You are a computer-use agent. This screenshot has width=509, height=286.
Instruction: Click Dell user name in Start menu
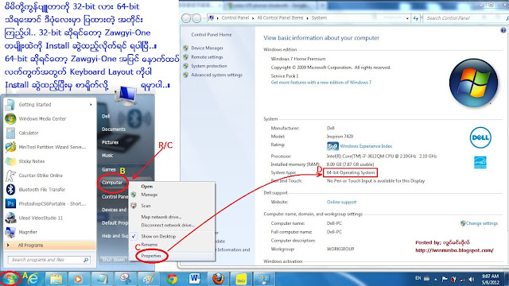pyautogui.click(x=106, y=116)
